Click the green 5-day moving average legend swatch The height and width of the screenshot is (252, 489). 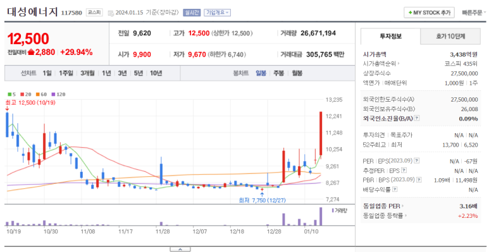tap(9, 94)
